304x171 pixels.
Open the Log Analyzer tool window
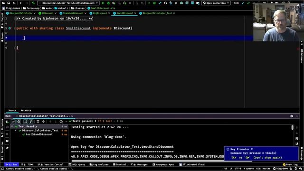click(99, 164)
